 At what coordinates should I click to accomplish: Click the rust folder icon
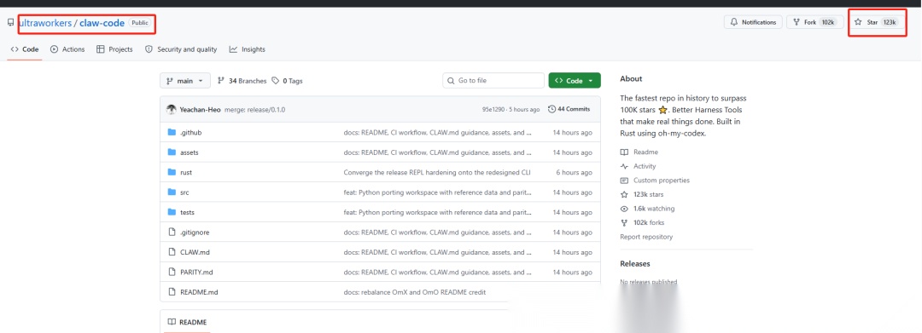[x=172, y=172]
